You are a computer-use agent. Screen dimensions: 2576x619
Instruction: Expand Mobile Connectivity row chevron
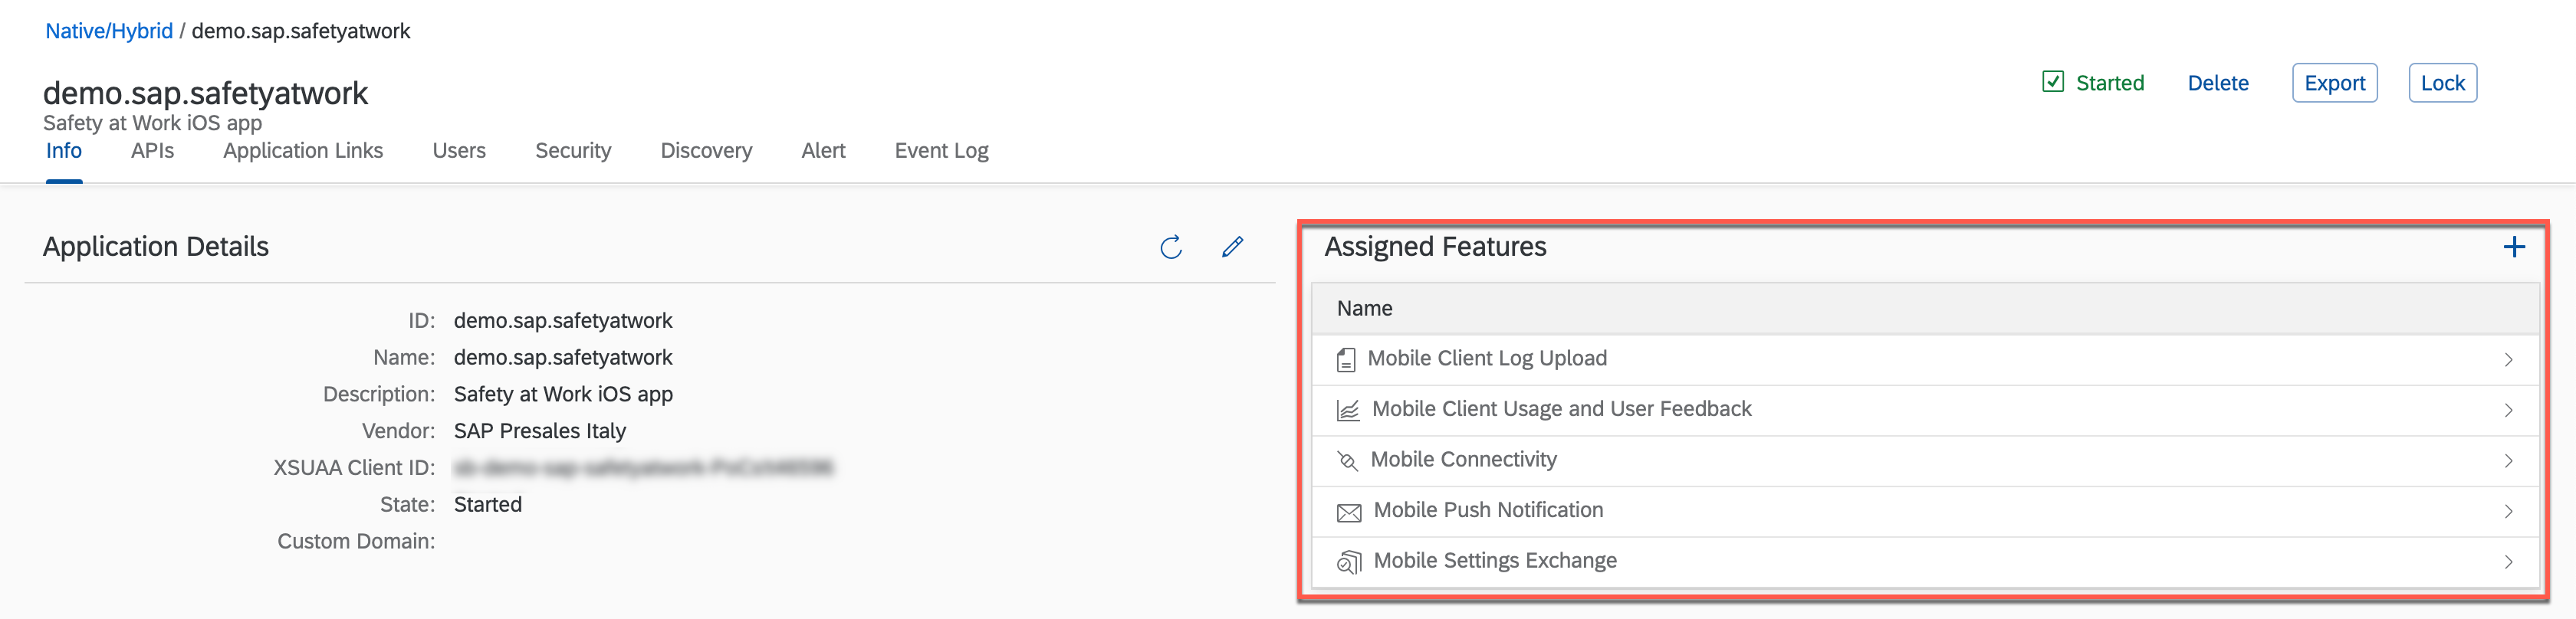coord(2508,461)
